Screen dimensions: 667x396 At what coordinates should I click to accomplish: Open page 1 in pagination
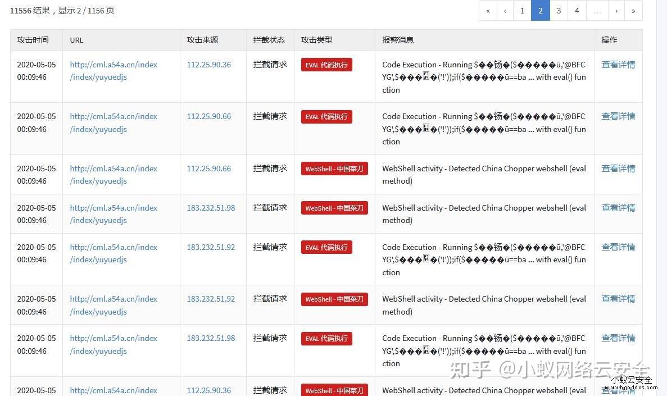[x=523, y=11]
